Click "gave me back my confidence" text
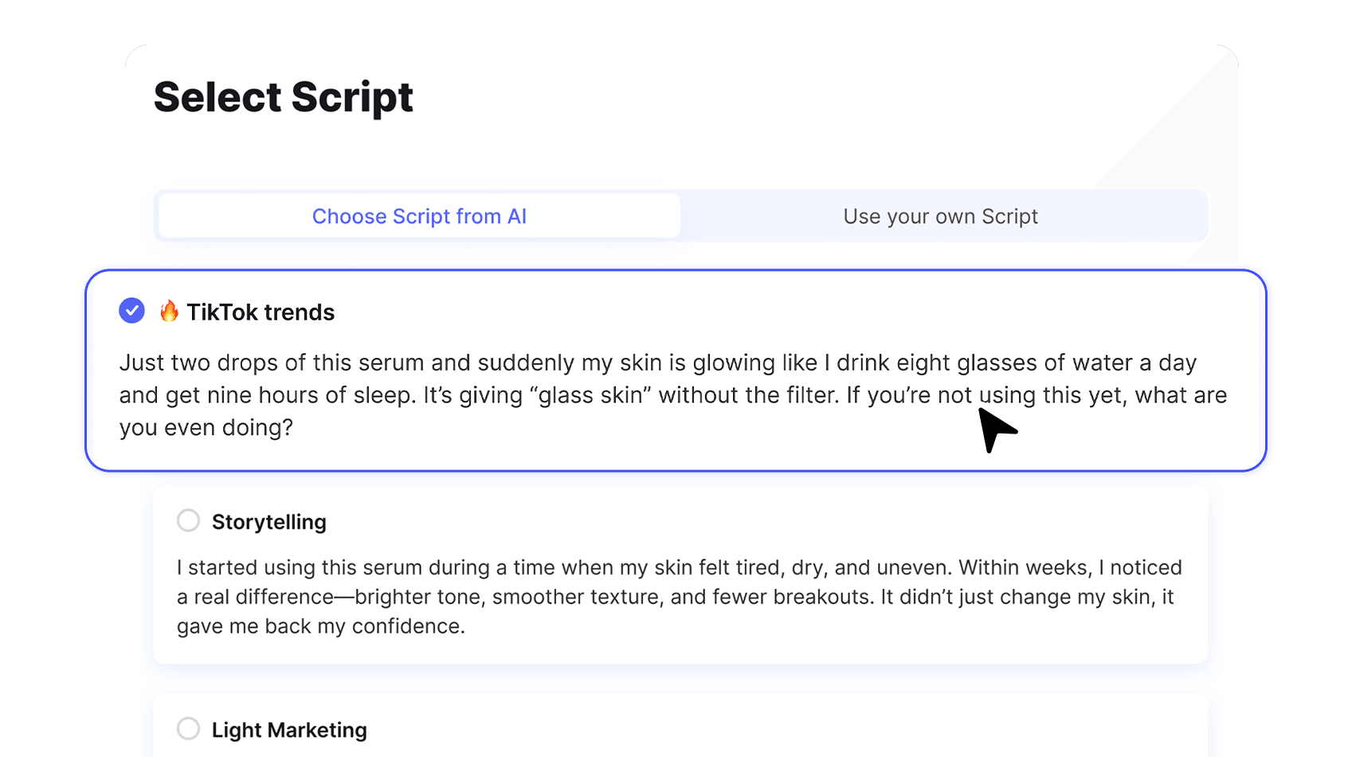Viewport: 1348px width, 757px height. [320, 626]
